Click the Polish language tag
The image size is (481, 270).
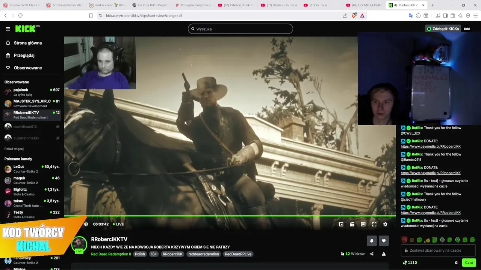(140, 254)
